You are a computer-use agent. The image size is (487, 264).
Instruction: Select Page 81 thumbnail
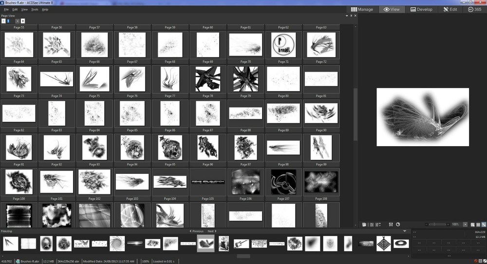click(321, 113)
